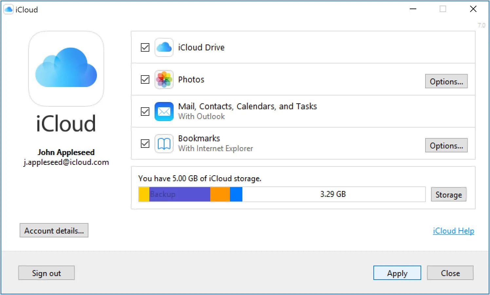Open Account details
The width and height of the screenshot is (490, 295).
(54, 231)
